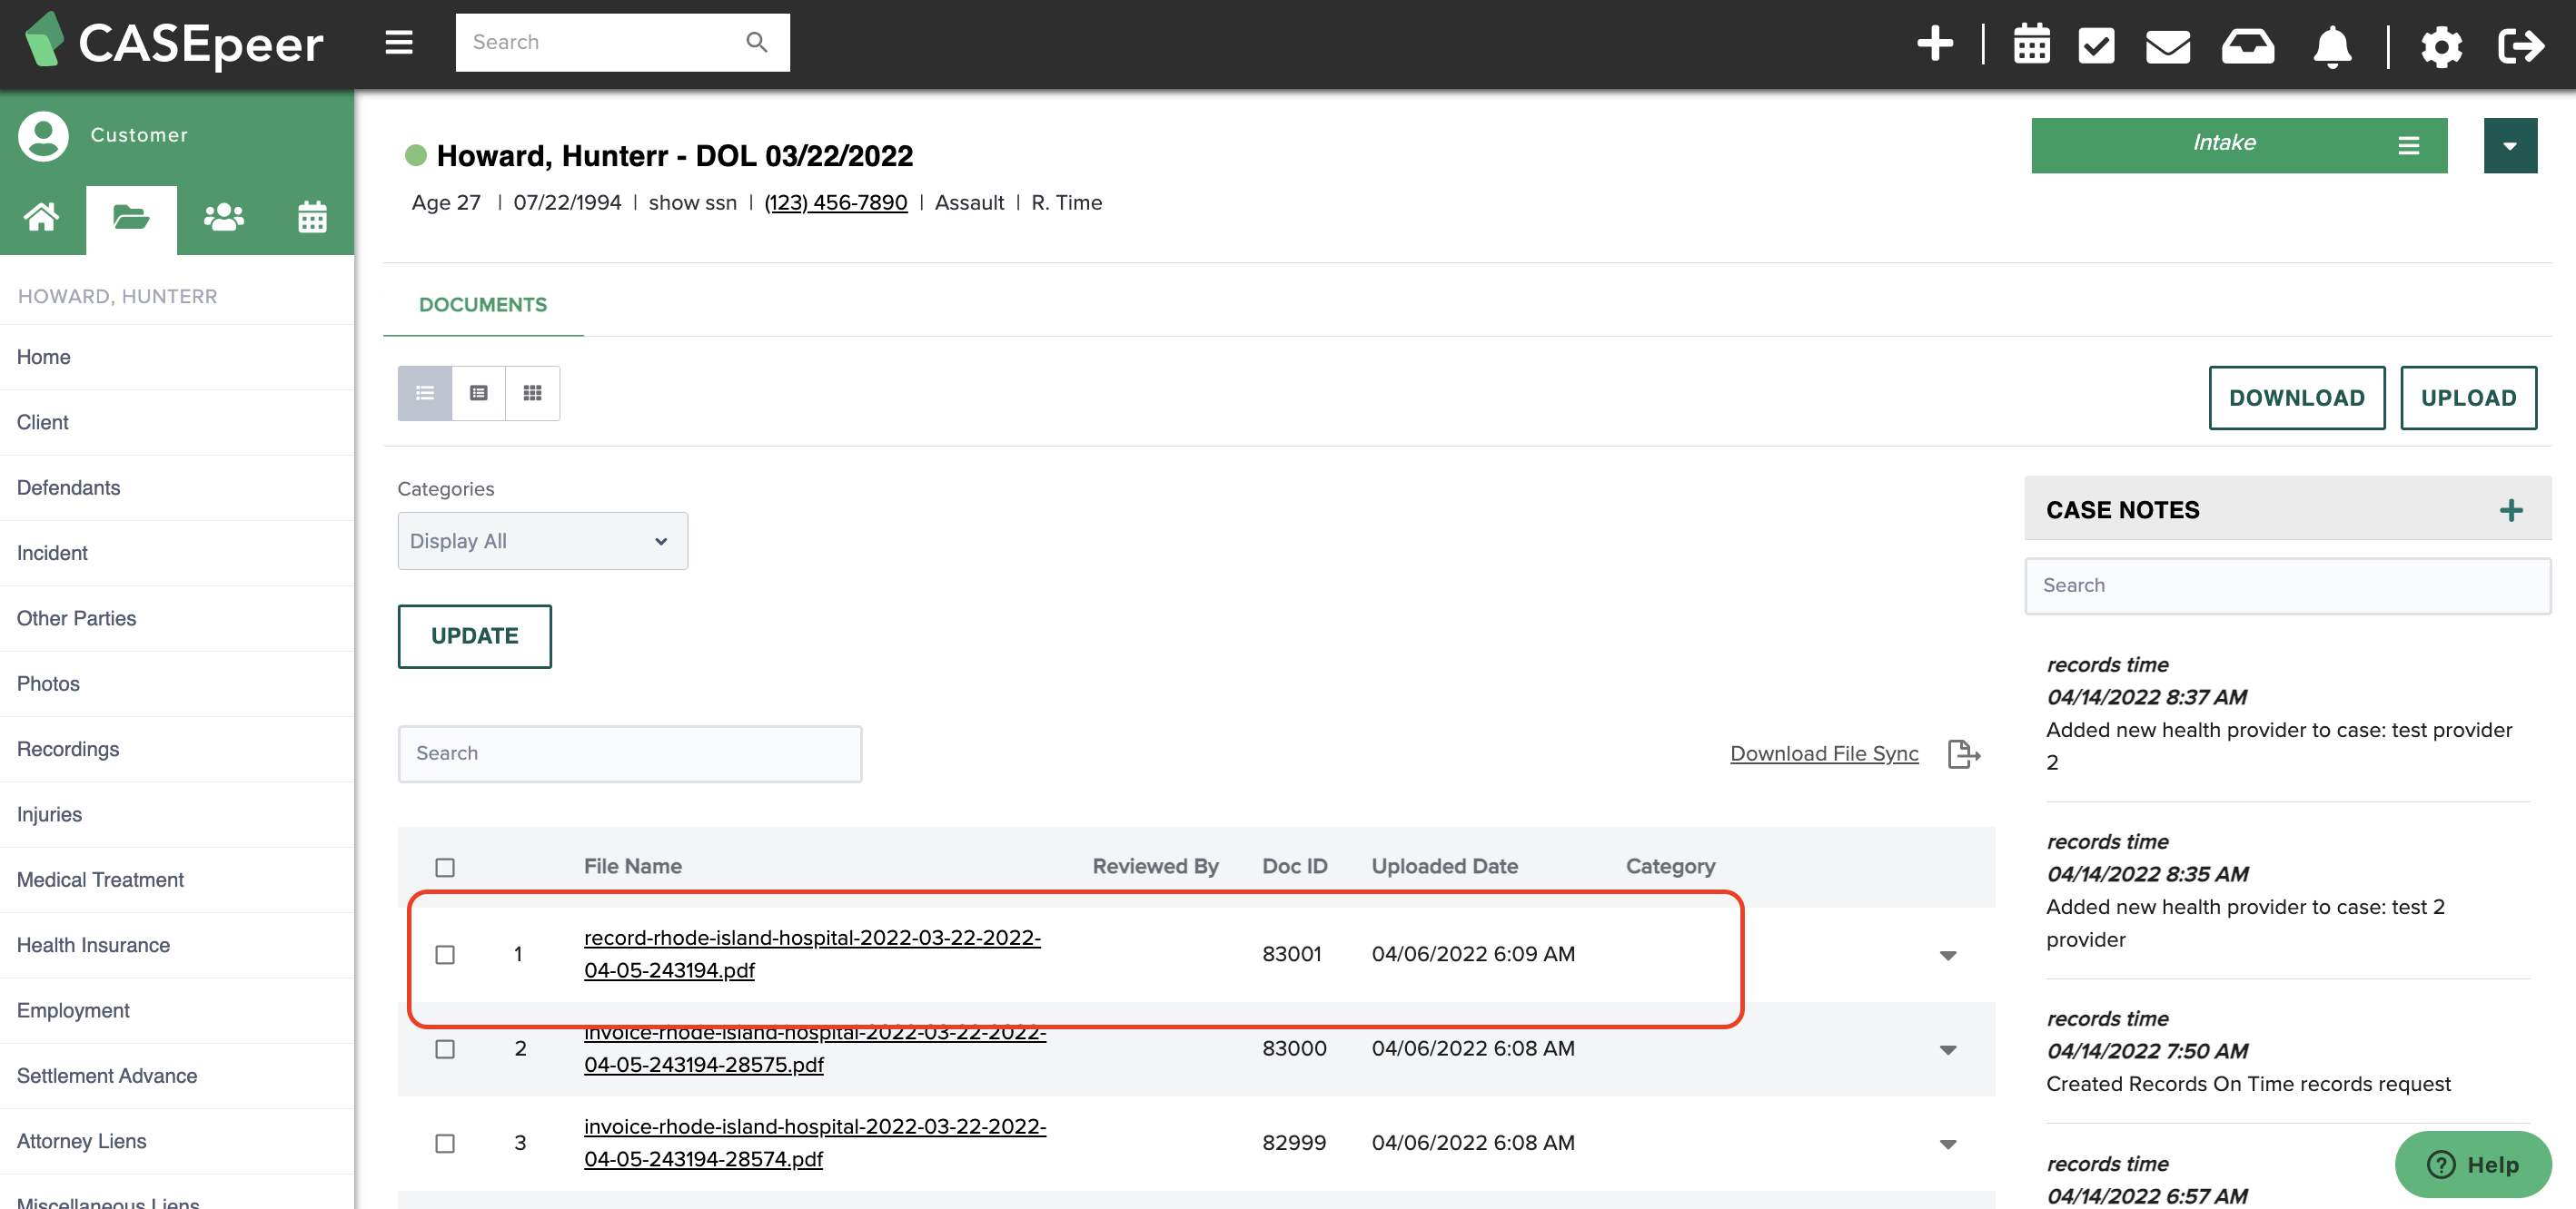Open the notifications bell icon
Viewport: 2576px width, 1209px height.
point(2332,46)
